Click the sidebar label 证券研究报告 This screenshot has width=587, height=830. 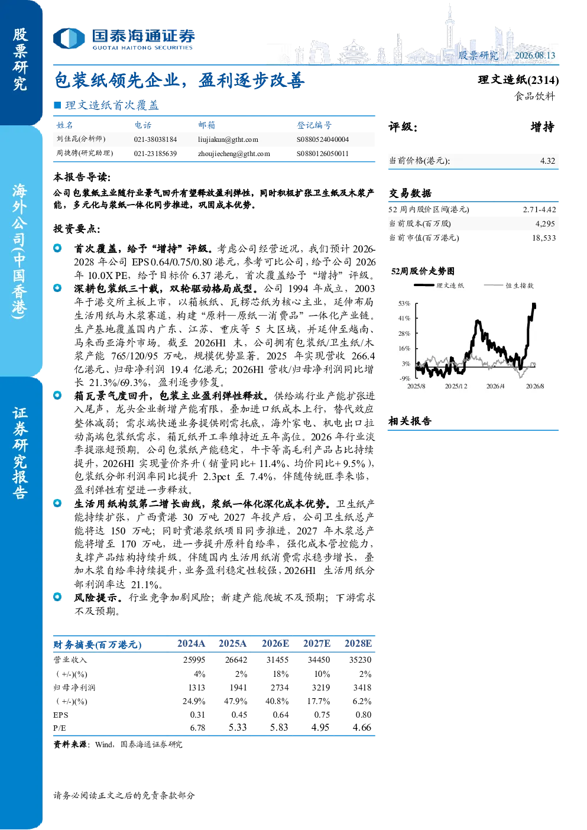[20, 453]
